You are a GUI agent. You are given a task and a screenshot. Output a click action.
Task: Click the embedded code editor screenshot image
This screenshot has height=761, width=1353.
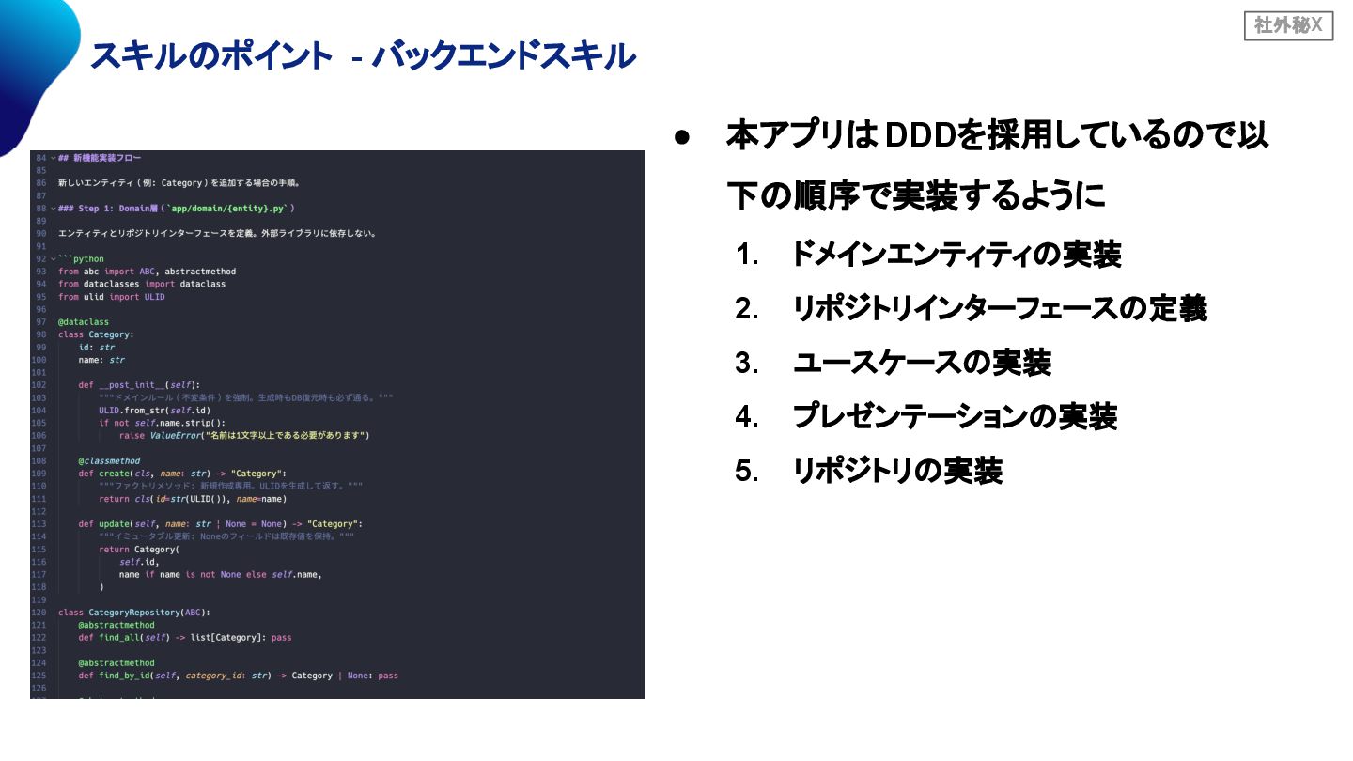click(x=337, y=424)
